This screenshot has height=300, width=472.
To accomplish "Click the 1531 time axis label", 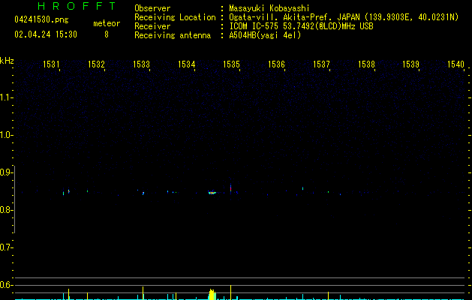I will [51, 64].
